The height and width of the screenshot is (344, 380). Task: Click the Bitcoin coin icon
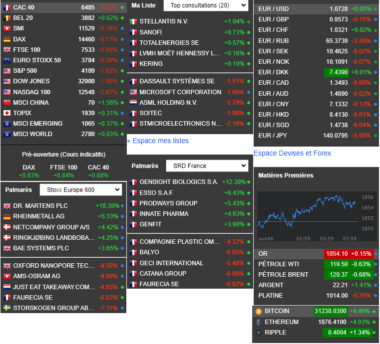(x=259, y=311)
